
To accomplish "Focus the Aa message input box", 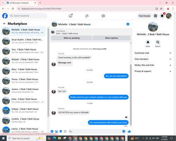I will (96, 131).
